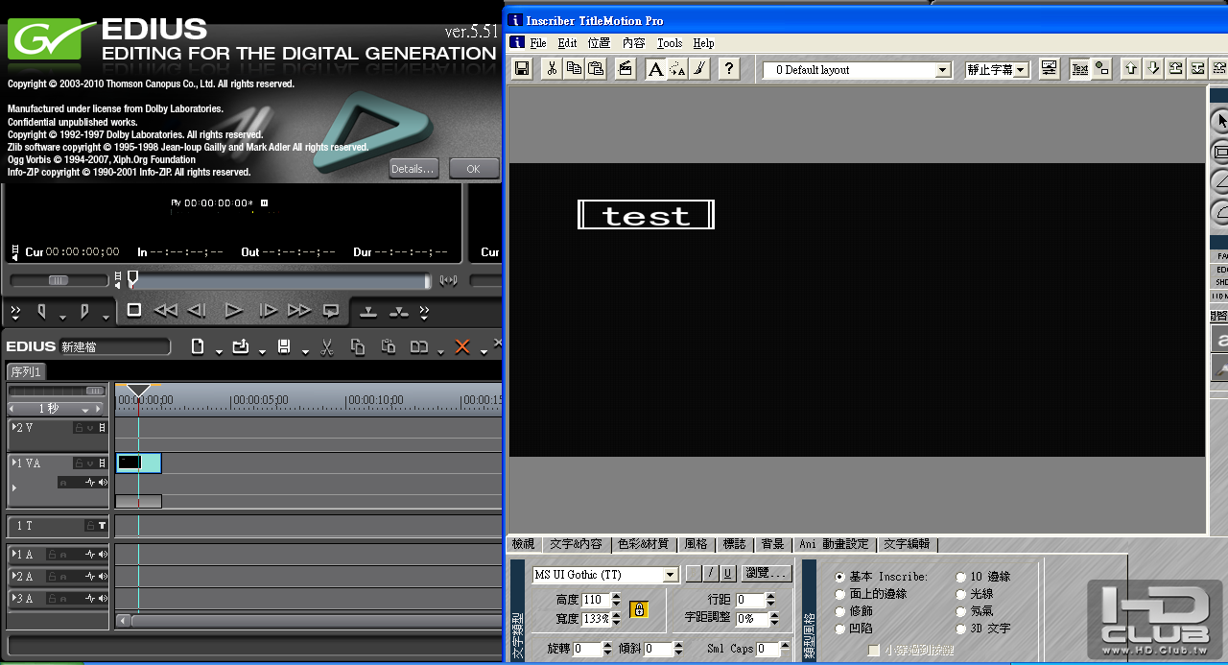This screenshot has height=665, width=1228.
Task: Open the '0 Default layout' dropdown
Action: click(942, 70)
